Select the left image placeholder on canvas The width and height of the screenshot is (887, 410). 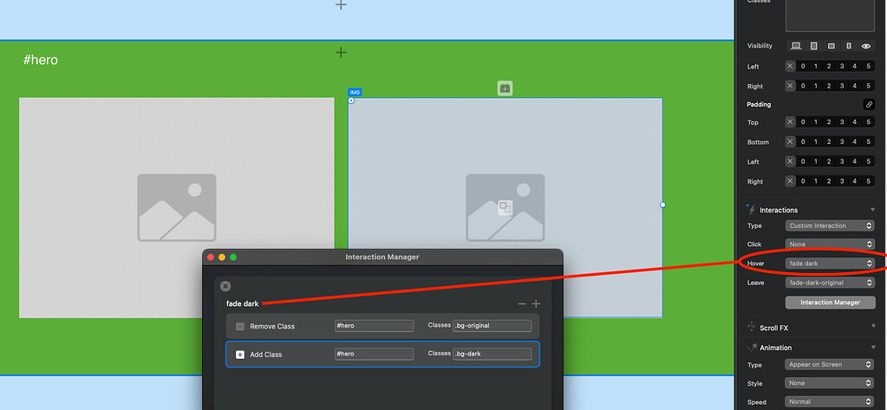pyautogui.click(x=177, y=207)
